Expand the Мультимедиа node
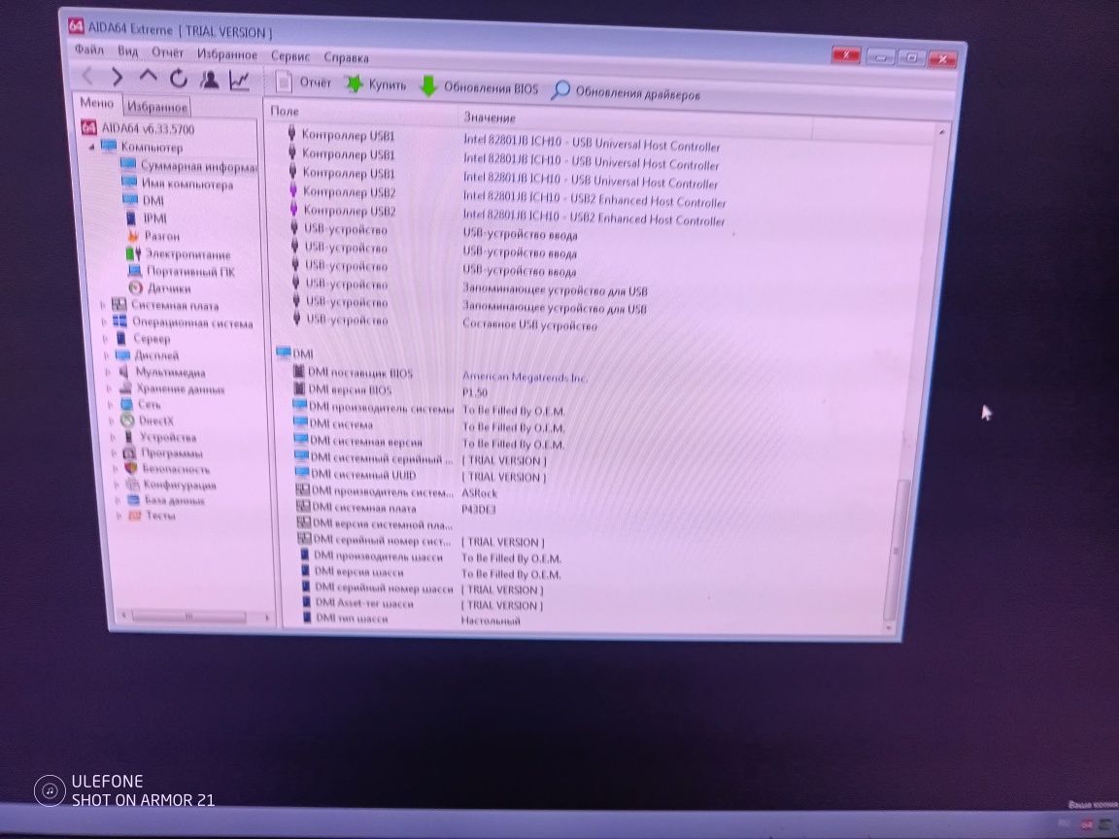The height and width of the screenshot is (839, 1119). 109,372
